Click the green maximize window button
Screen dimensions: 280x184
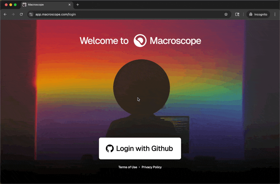click(15, 5)
